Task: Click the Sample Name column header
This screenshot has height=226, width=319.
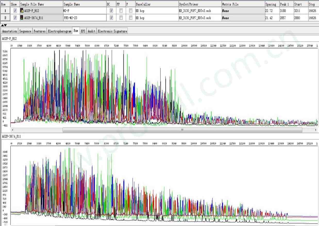Action: tap(85, 4)
